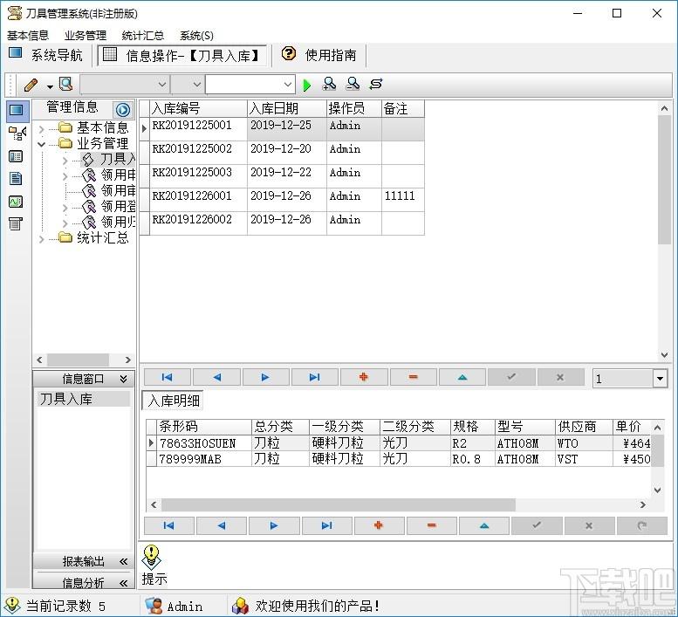Click the tree structure sidebar icon

17,134
